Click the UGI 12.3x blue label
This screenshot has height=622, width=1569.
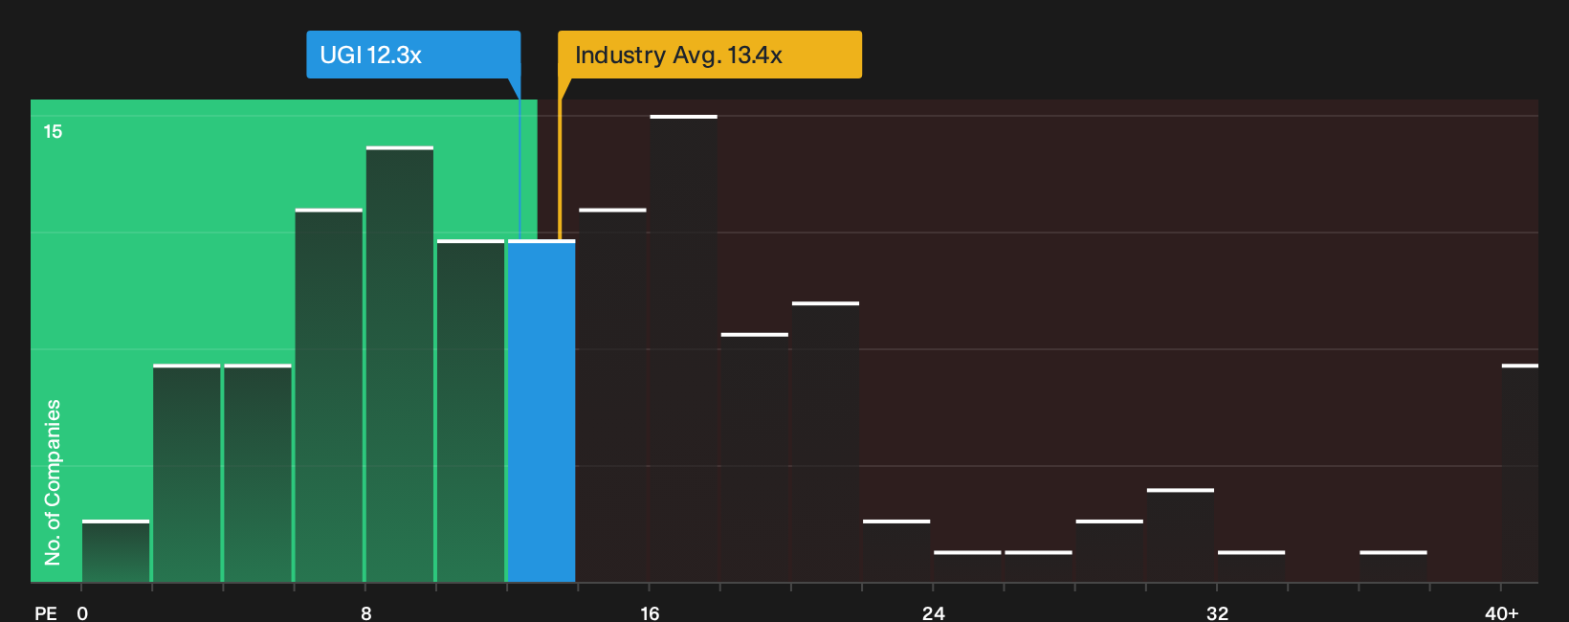[x=413, y=55]
